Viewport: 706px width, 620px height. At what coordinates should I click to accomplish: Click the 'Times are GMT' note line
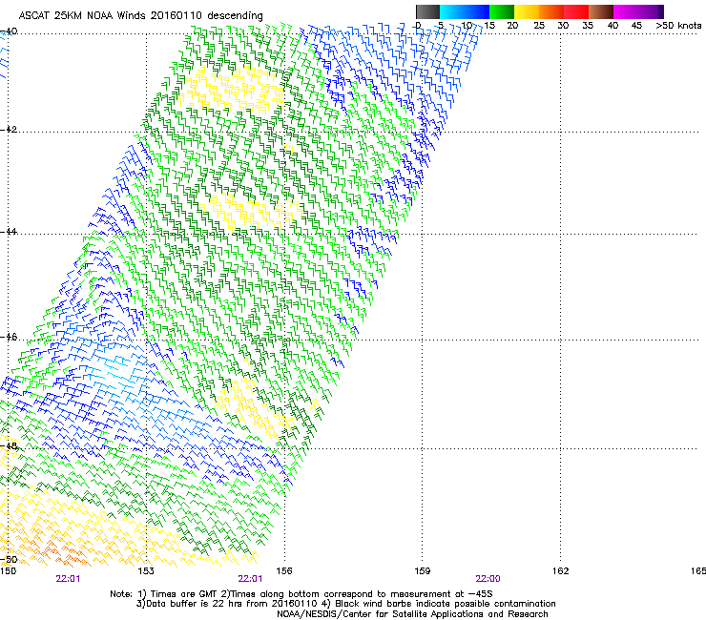[301, 594]
